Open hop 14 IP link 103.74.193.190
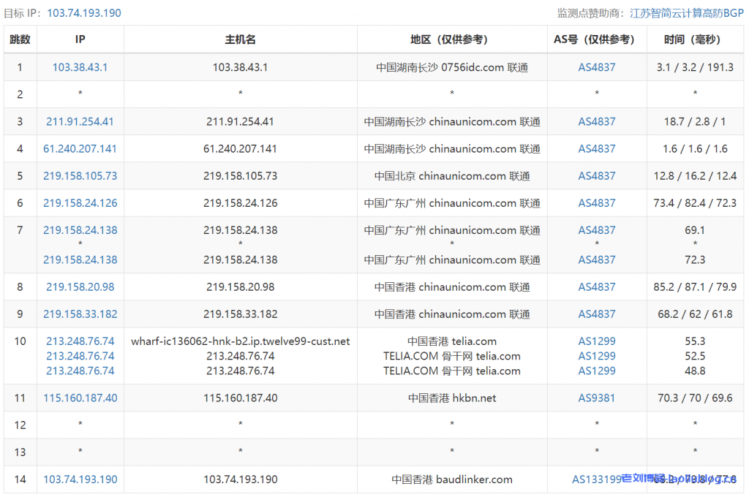This screenshot has height=497, width=749. point(80,479)
